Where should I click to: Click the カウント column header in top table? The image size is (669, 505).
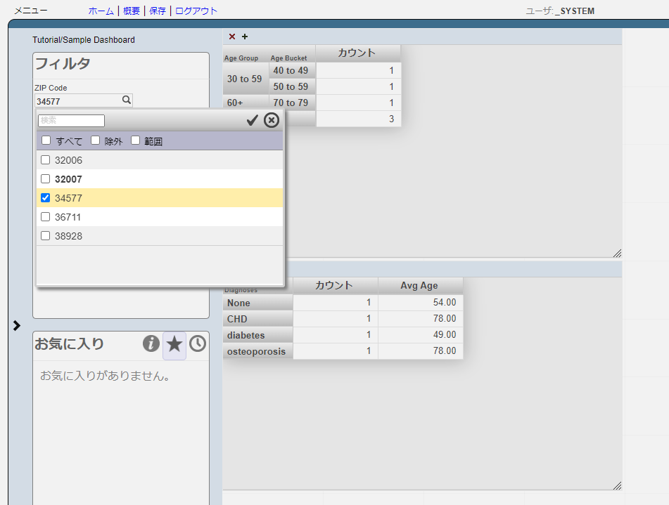pos(357,53)
